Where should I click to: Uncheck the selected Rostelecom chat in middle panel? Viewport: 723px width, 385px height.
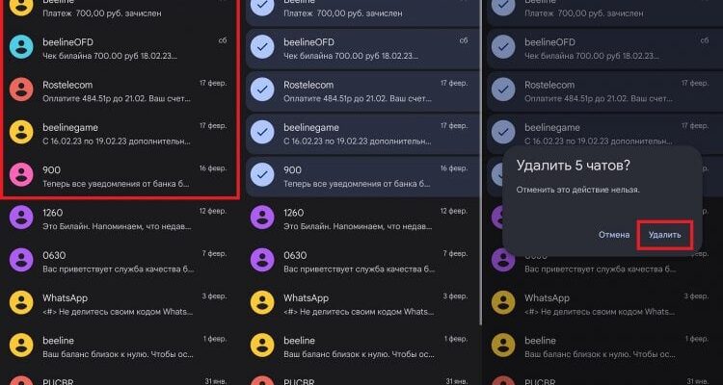pos(263,91)
